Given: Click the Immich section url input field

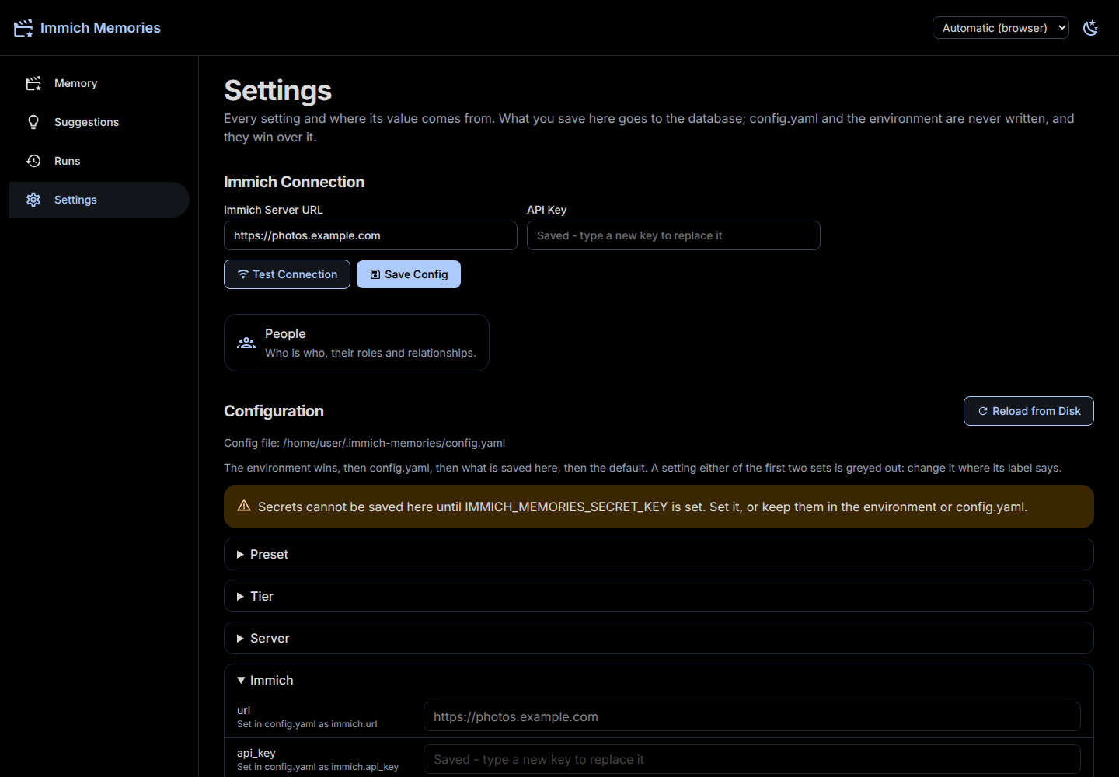Looking at the screenshot, I should pyautogui.click(x=752, y=716).
